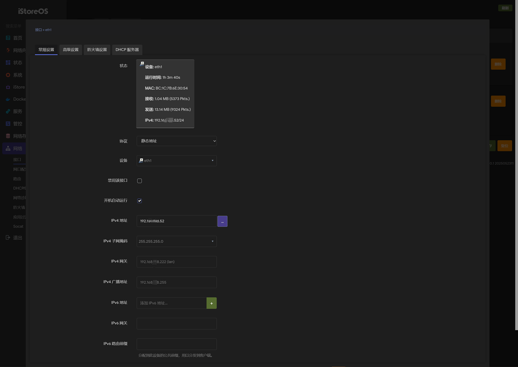Open the 防火墙设置 tab
Image resolution: width=518 pixels, height=367 pixels.
97,50
